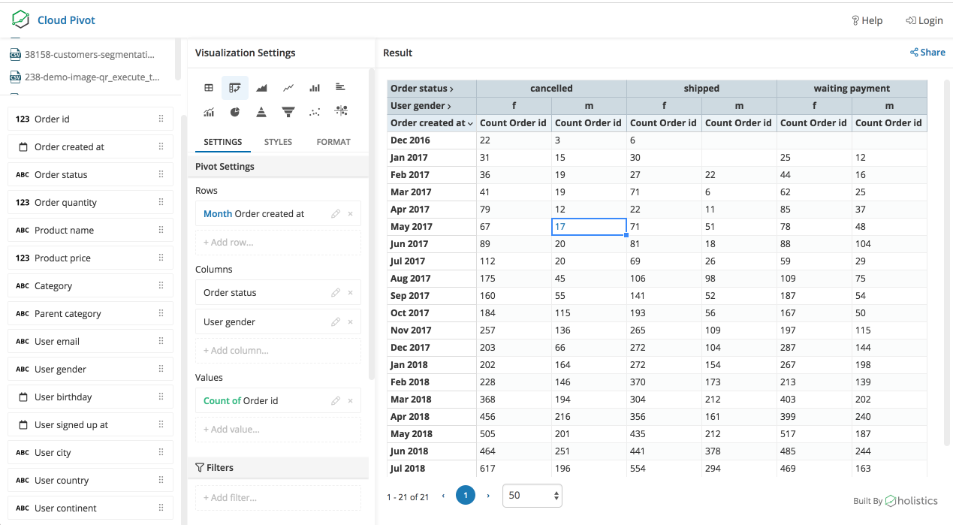The image size is (953, 525).
Task: Switch to the plain data table icon
Action: [209, 88]
